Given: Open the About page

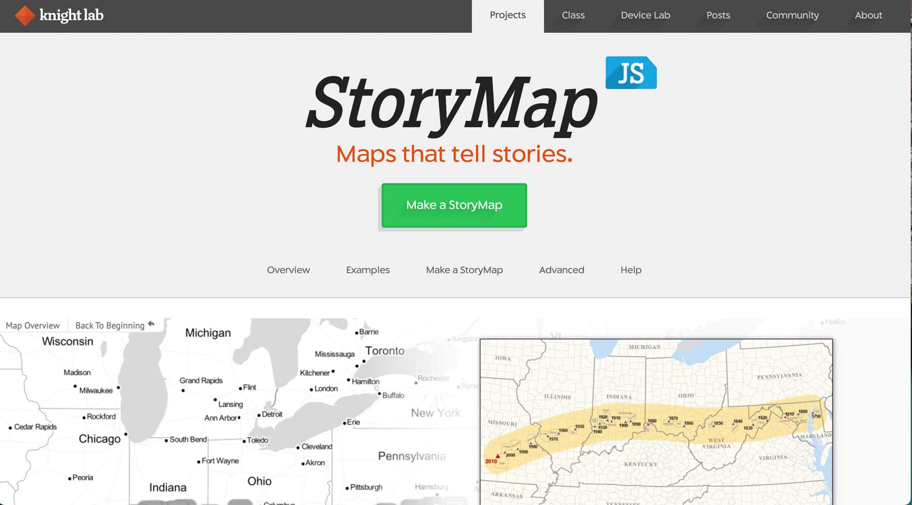Looking at the screenshot, I should 868,16.
